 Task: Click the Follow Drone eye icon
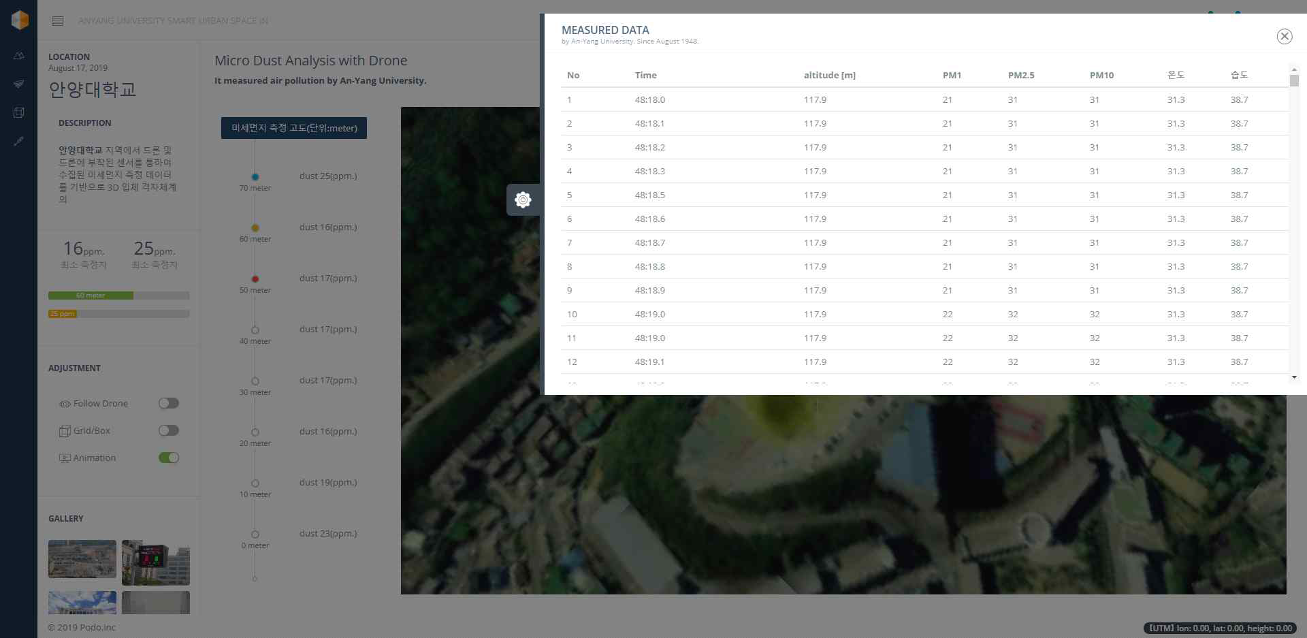tap(65, 404)
